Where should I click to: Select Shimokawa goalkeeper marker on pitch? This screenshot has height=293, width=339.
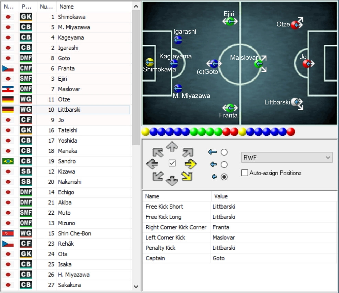click(x=150, y=62)
